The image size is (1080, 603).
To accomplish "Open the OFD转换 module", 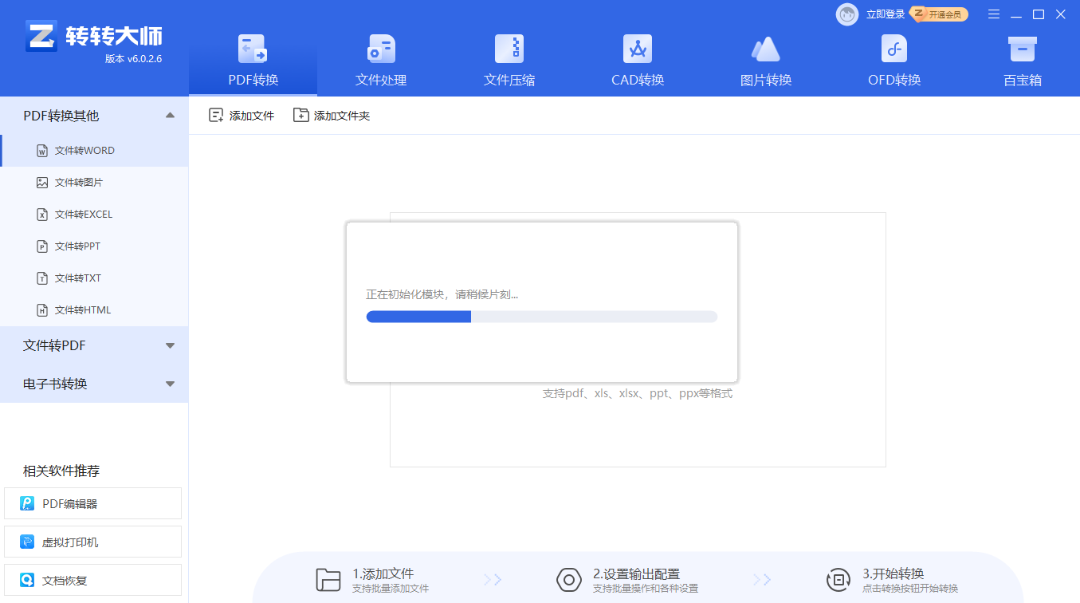I will 893,60.
